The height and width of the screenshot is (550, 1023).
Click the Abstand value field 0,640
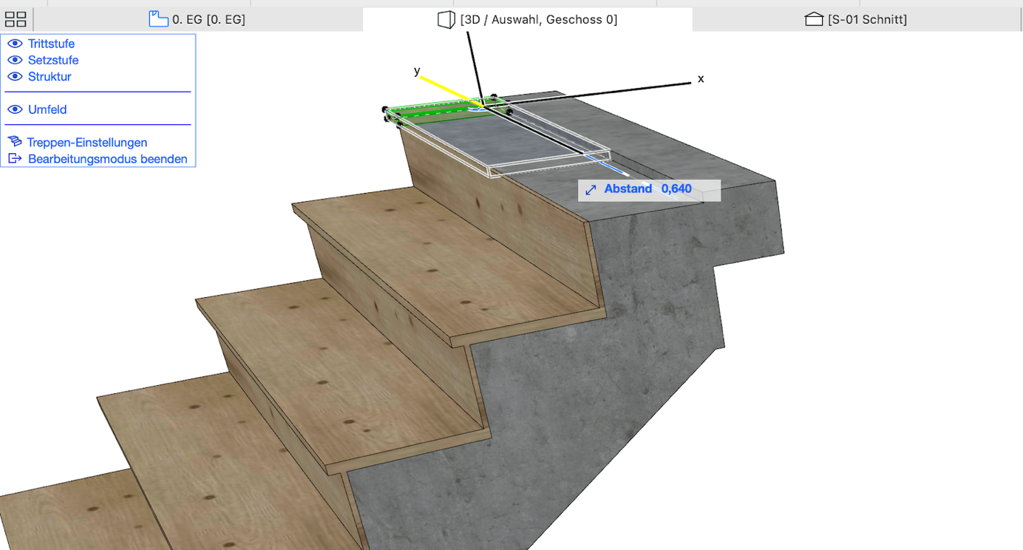pos(676,189)
